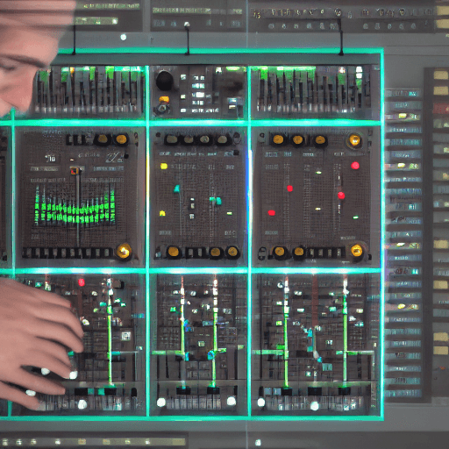The image size is (449, 449).
Task: Click the red cell in the far-right strip
Action: [441, 109]
